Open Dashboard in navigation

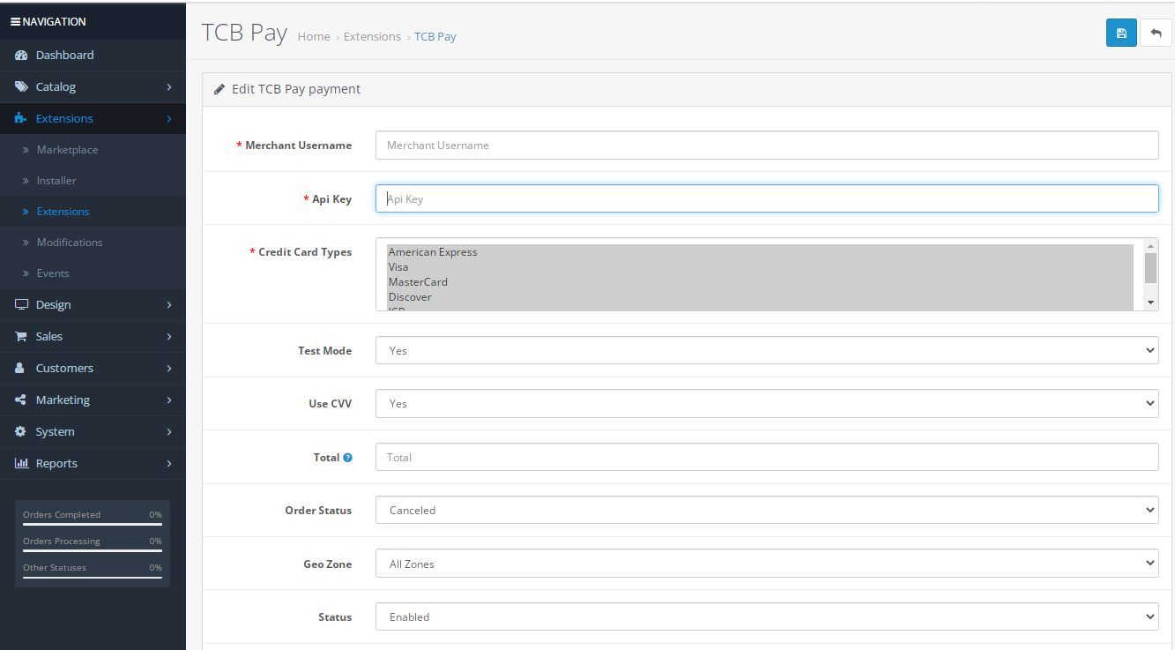(93, 55)
